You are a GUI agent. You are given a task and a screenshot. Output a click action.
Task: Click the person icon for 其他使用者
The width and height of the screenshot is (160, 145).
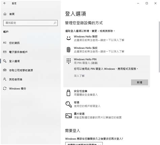point(5,79)
